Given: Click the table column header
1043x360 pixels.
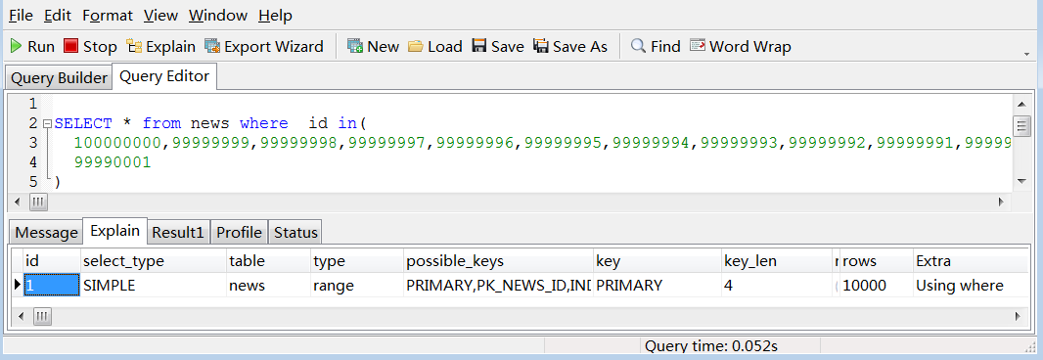Looking at the screenshot, I should (268, 261).
